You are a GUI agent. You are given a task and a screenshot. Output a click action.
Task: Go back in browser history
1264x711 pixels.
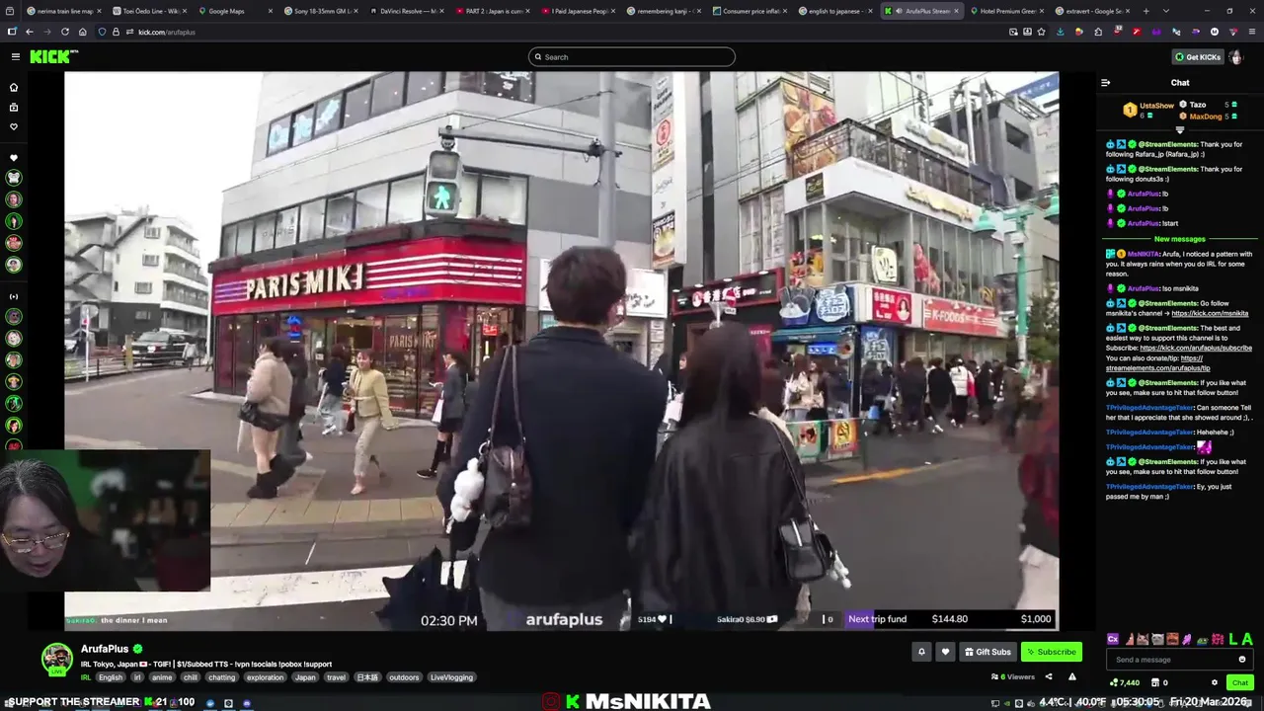coord(29,32)
